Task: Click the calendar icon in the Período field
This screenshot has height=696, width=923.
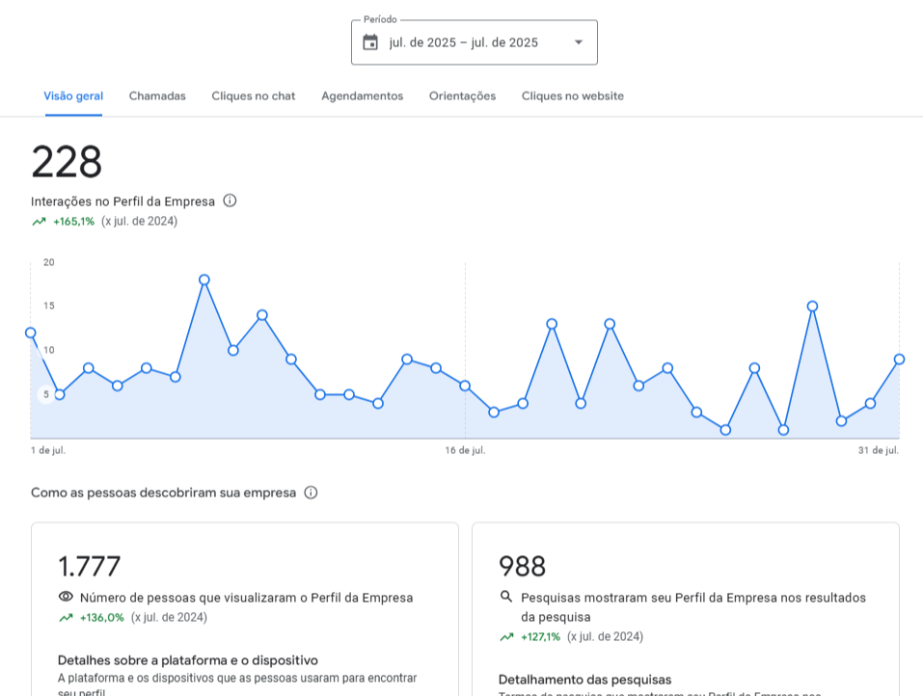Action: point(370,42)
